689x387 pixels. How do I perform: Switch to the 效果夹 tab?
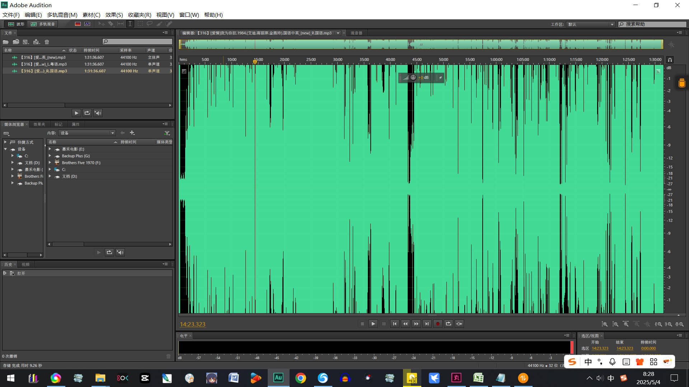tap(39, 124)
